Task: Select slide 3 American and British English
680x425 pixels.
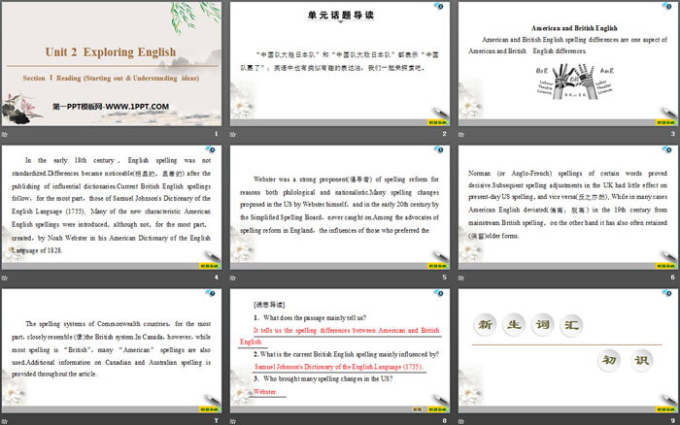Action: pyautogui.click(x=568, y=64)
